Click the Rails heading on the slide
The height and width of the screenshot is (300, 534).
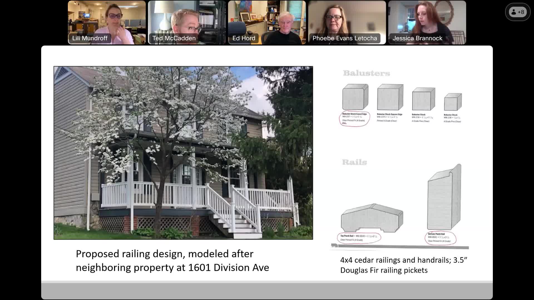[x=354, y=162]
